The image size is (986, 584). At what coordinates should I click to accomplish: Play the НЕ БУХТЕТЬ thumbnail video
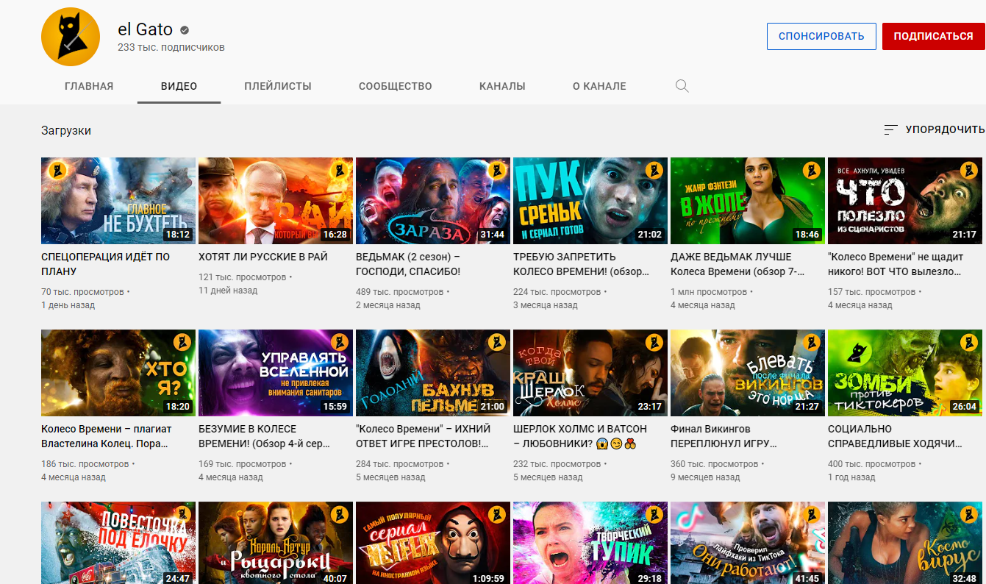pos(118,201)
